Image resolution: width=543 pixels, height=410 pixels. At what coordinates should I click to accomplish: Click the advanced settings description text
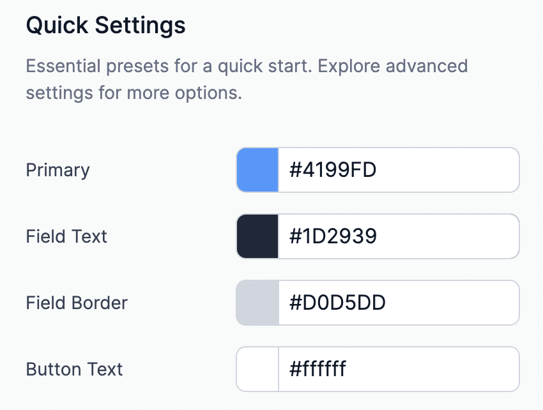tap(247, 79)
